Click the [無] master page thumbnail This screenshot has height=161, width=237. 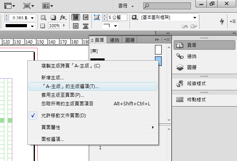(x=158, y=50)
